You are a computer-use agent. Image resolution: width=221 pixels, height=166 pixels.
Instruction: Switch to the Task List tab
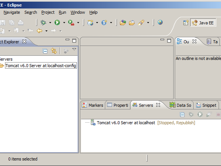click(213, 42)
